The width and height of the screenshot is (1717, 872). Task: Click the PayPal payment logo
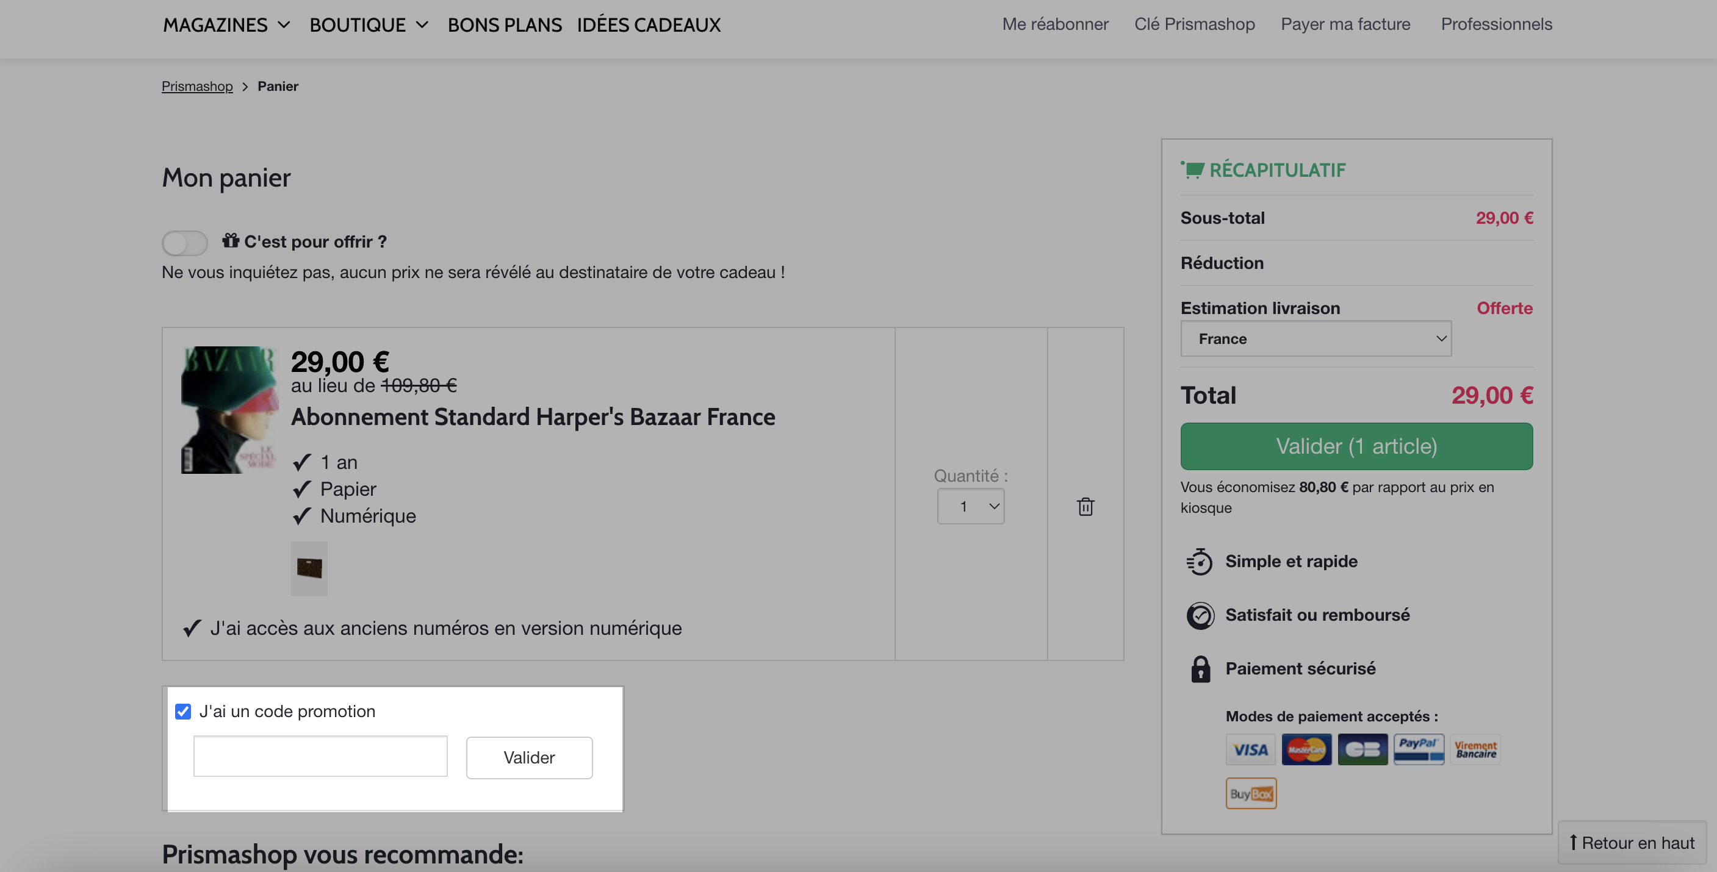tap(1419, 749)
